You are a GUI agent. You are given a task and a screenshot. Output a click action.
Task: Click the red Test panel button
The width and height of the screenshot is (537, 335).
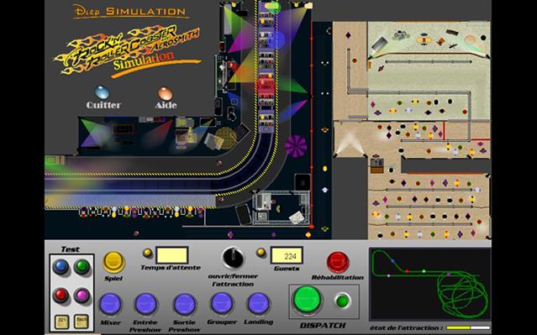61,295
